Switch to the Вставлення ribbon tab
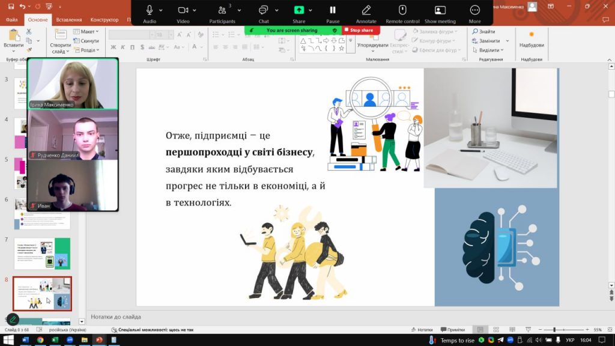This screenshot has height=346, width=615. 69,20
